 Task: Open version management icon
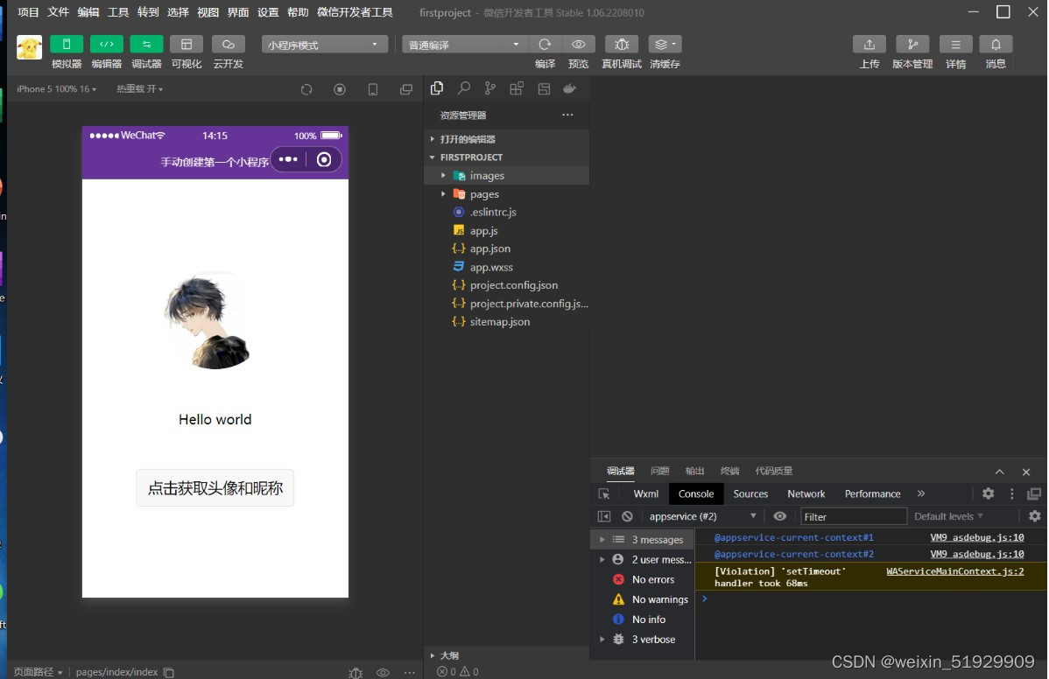coord(912,44)
